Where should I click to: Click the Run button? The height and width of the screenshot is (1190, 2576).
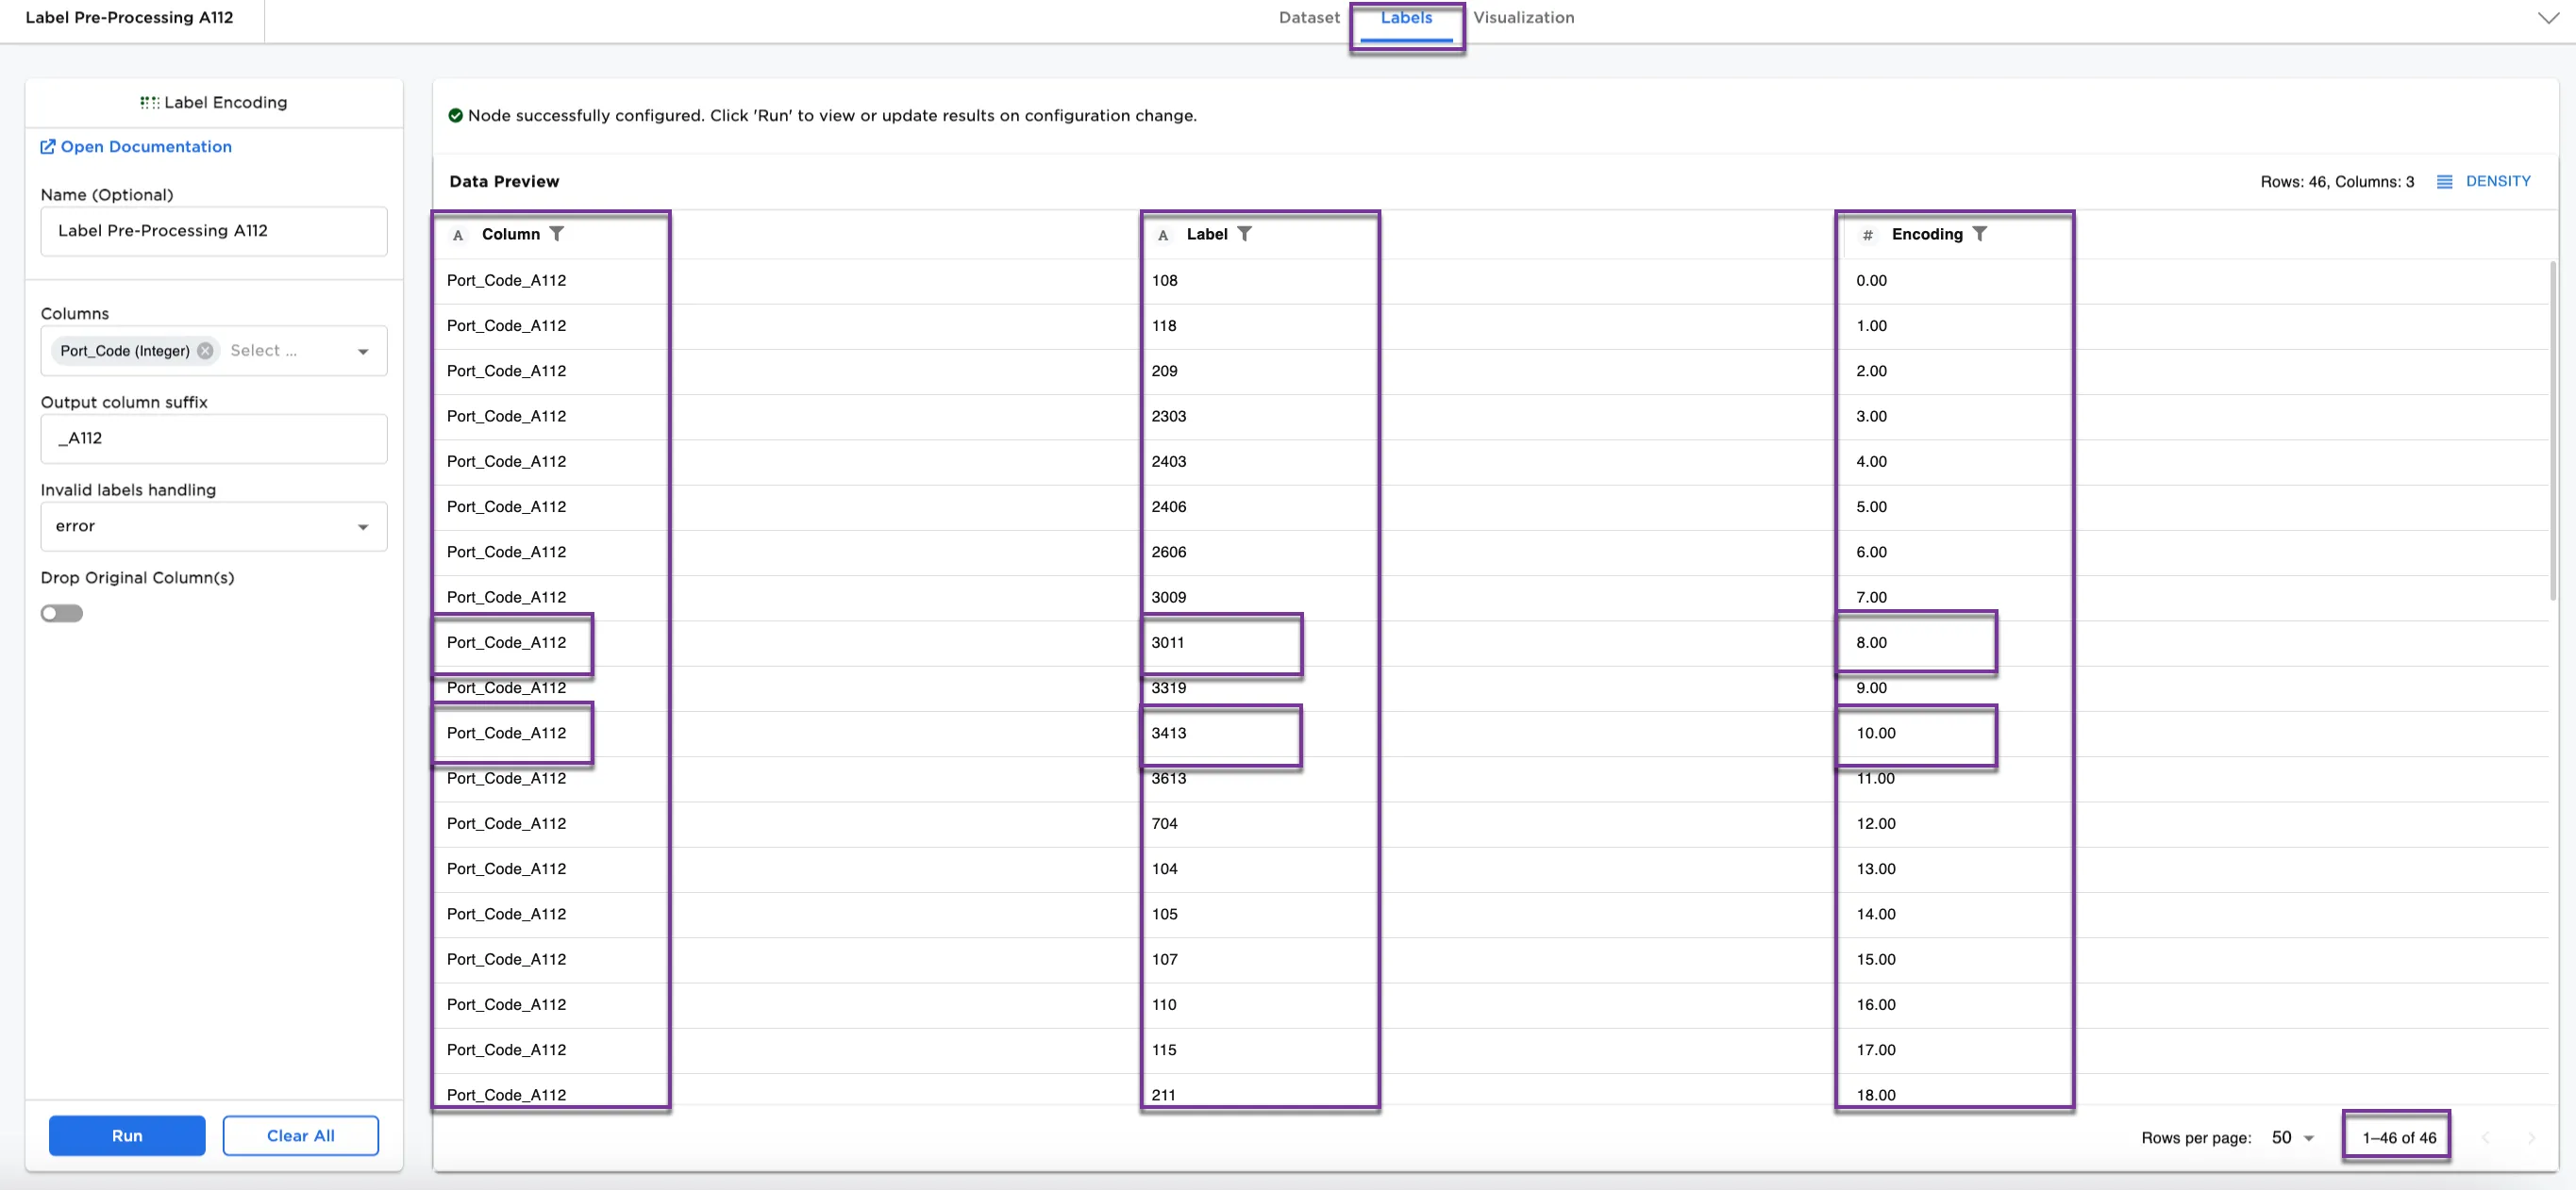127,1136
